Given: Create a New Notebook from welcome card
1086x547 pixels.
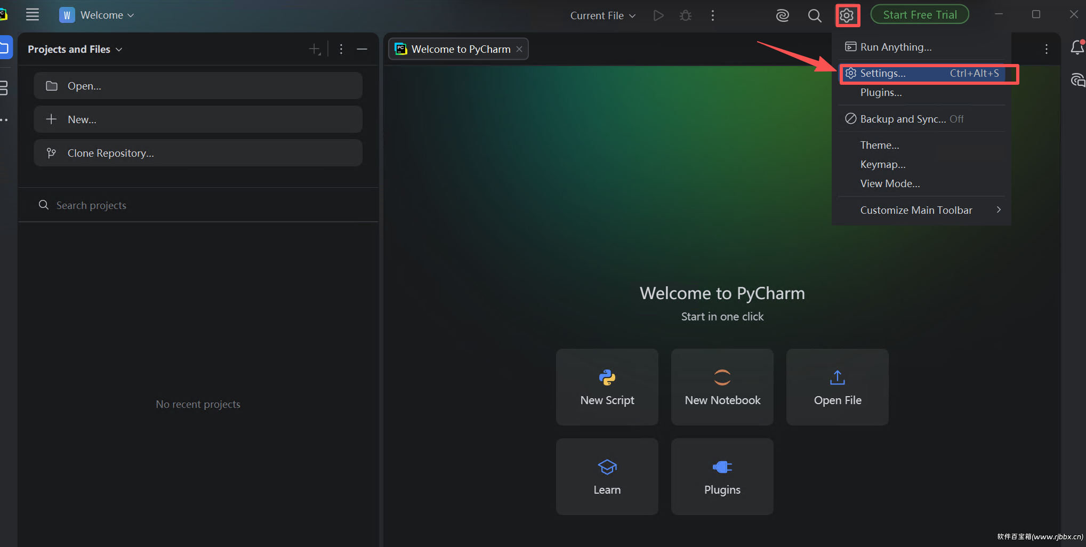Looking at the screenshot, I should (722, 387).
